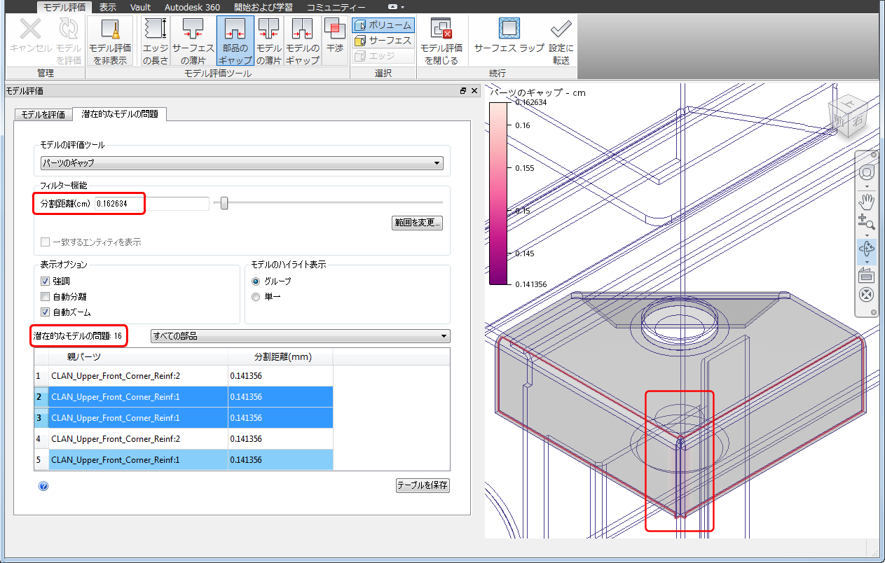Click the 分割距離(mm) column header

point(280,356)
